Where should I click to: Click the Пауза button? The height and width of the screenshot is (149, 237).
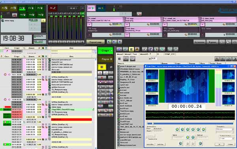[x=105, y=59]
